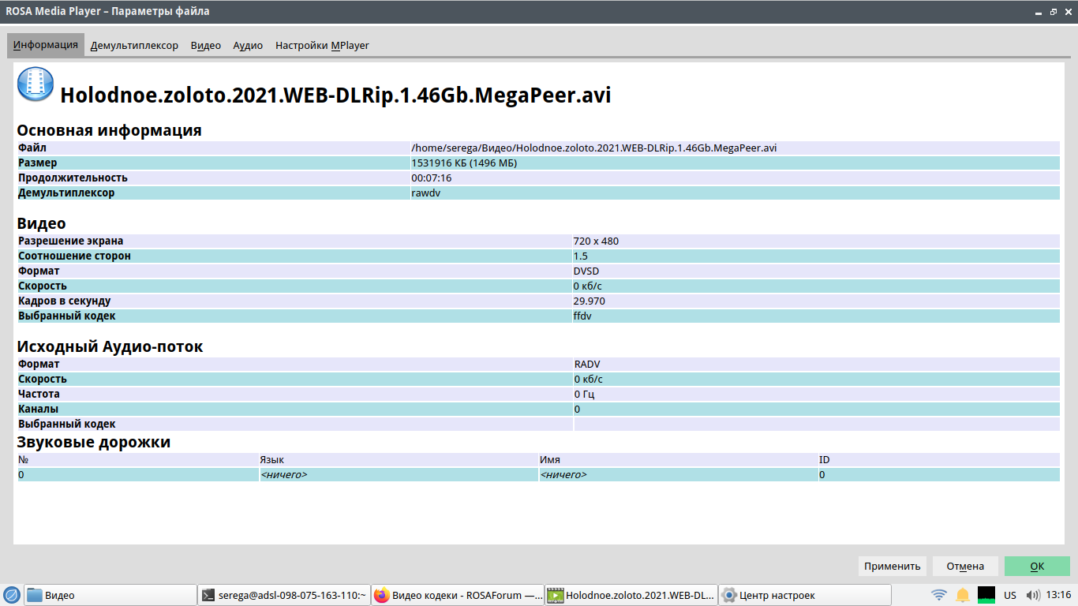Click the frame rate value 29.970
The height and width of the screenshot is (606, 1078).
pyautogui.click(x=590, y=301)
